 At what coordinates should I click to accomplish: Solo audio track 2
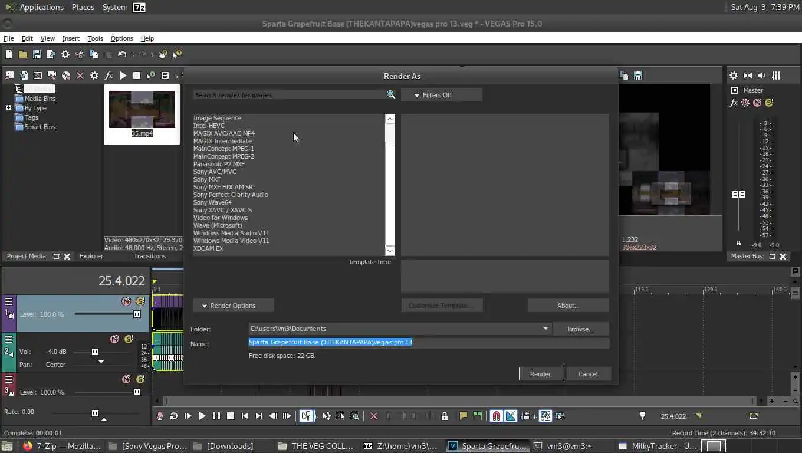click(129, 339)
